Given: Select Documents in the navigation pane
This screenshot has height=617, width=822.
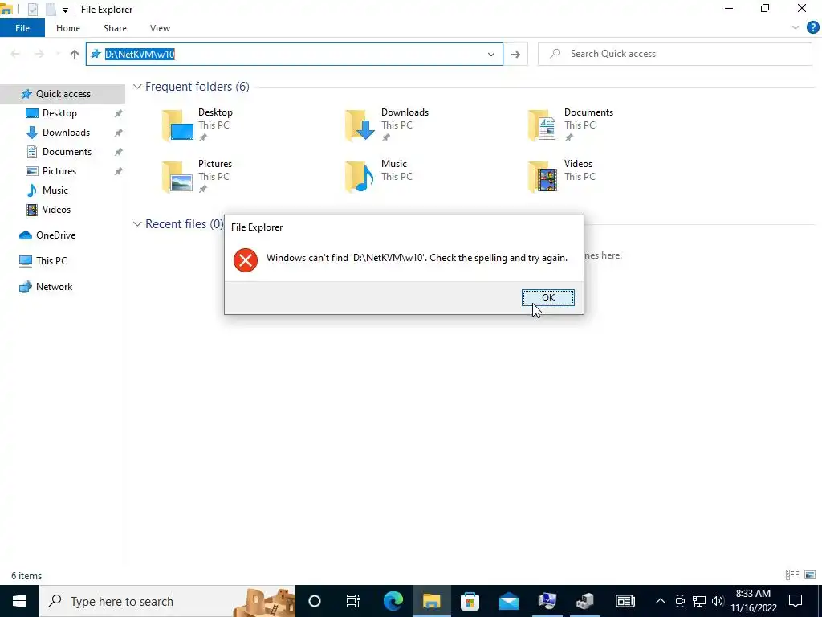Looking at the screenshot, I should [67, 152].
